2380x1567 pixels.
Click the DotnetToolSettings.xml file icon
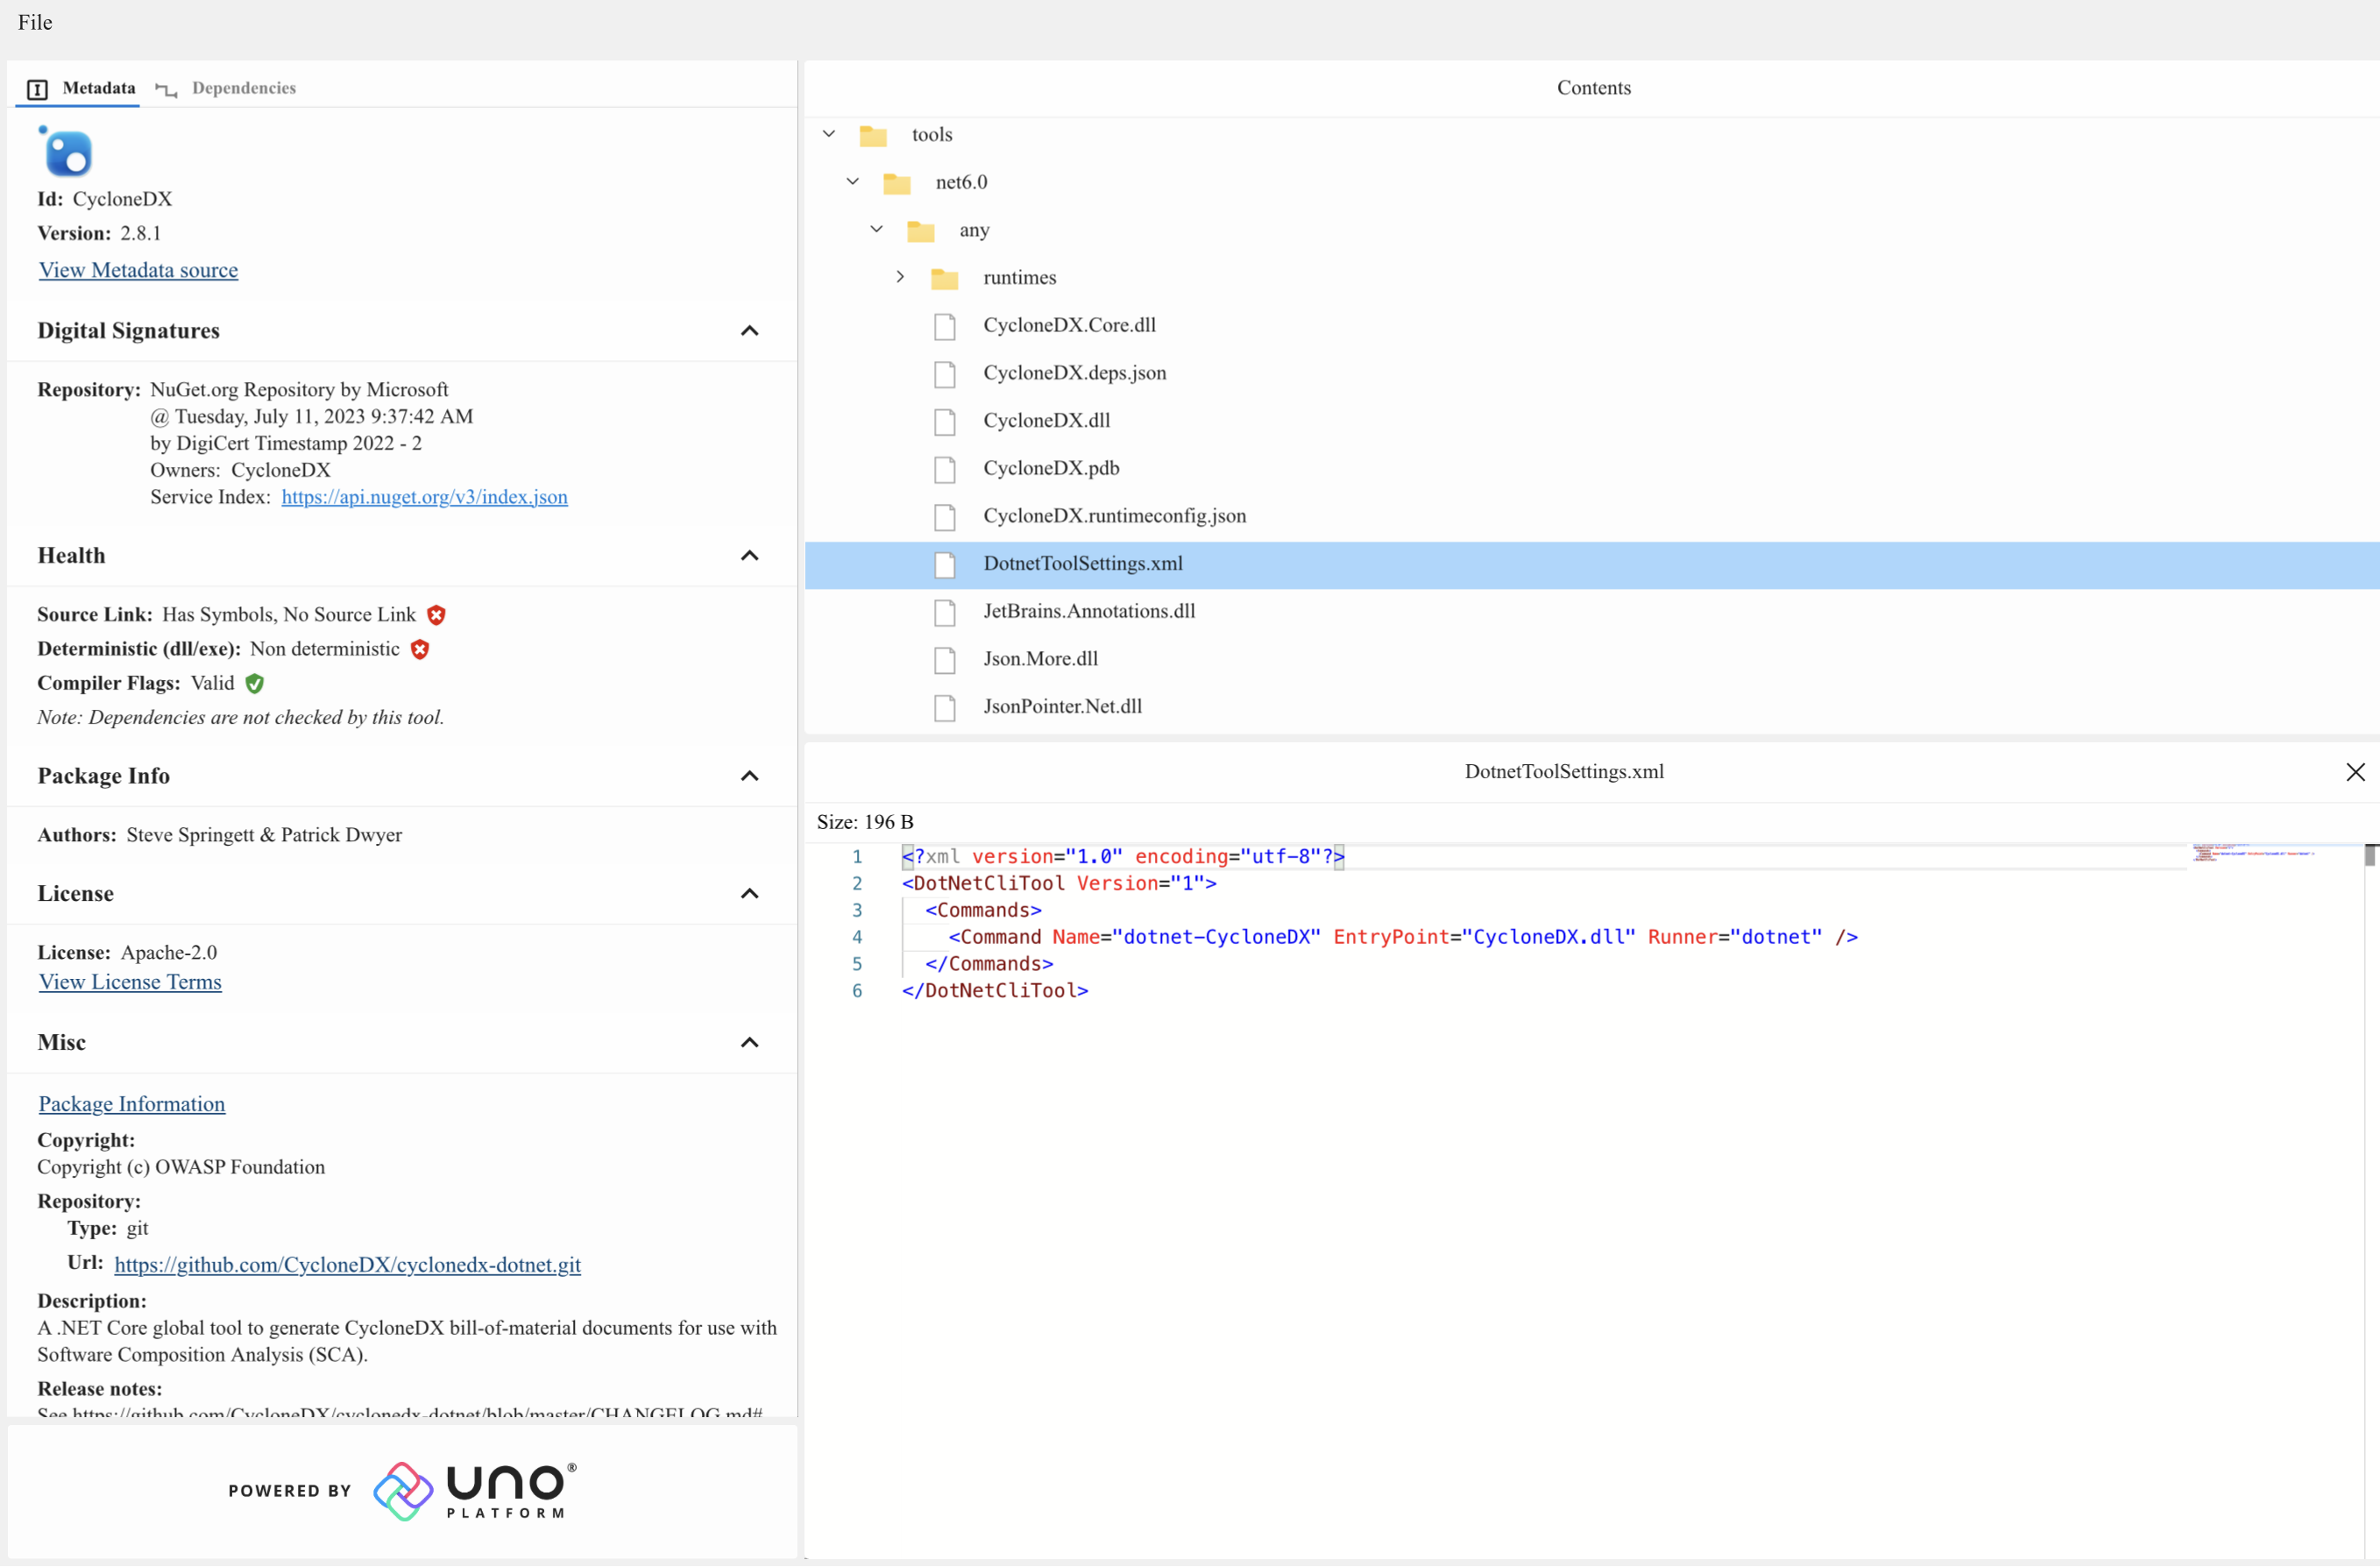(945, 565)
